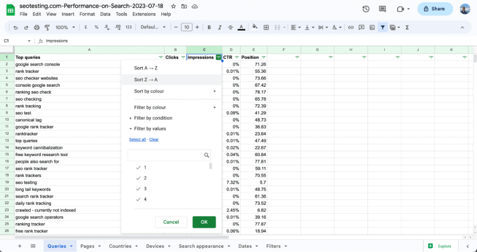This screenshot has width=477, height=252.
Task: Toggle the filter button in toolbar
Action: click(x=383, y=27)
